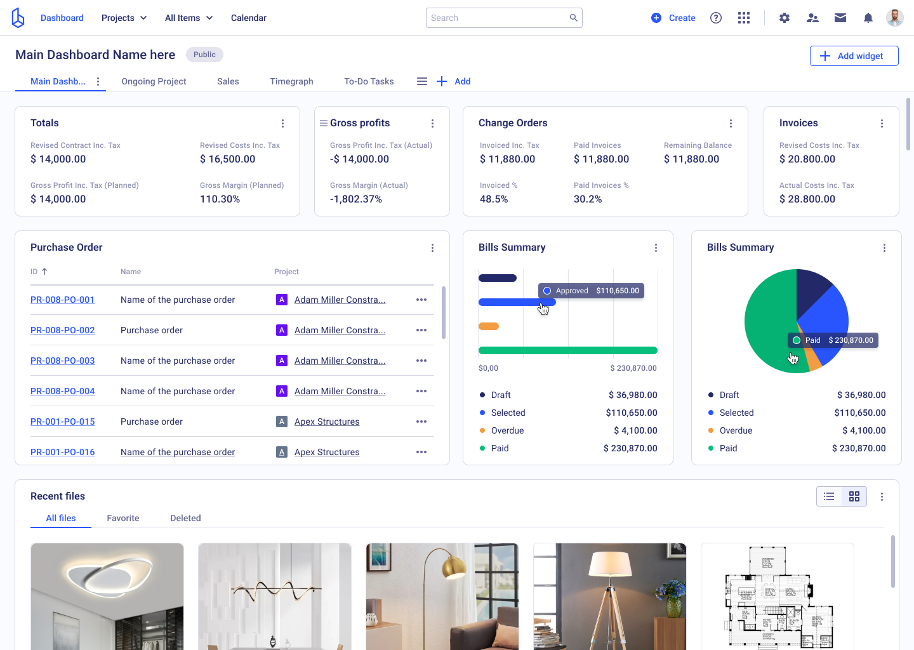Viewport: 914px width, 650px height.
Task: Open Invoices widget kebab menu
Action: click(882, 123)
